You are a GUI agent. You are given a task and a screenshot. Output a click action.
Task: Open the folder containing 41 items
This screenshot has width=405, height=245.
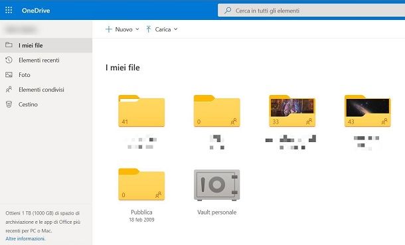(x=141, y=111)
